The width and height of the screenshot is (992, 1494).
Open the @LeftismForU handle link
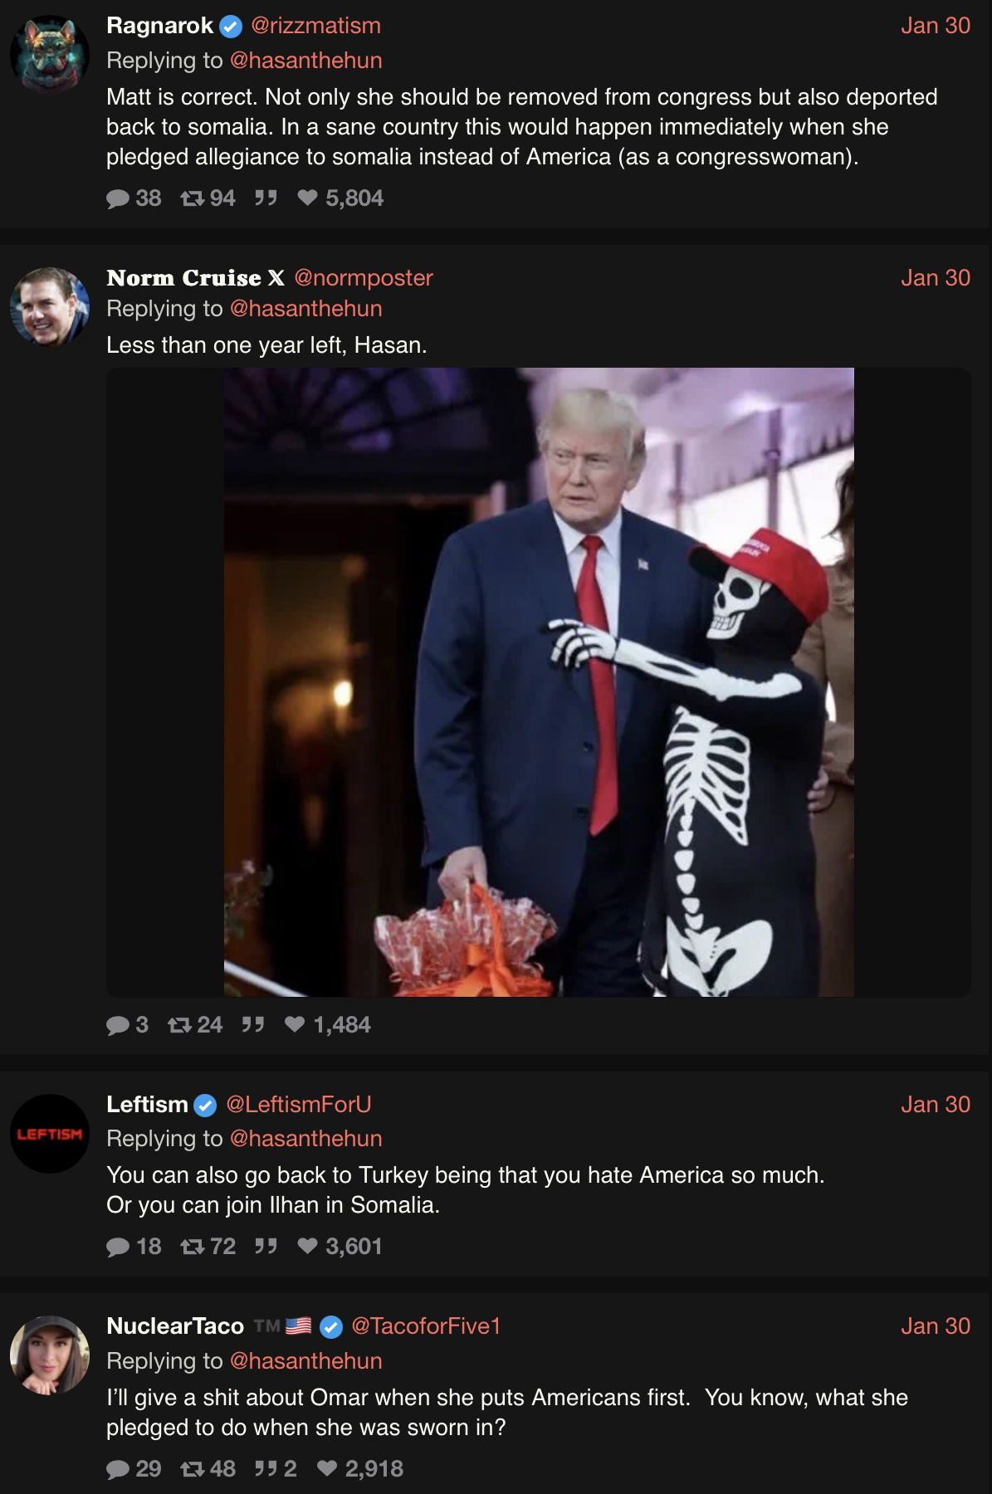pos(298,1105)
